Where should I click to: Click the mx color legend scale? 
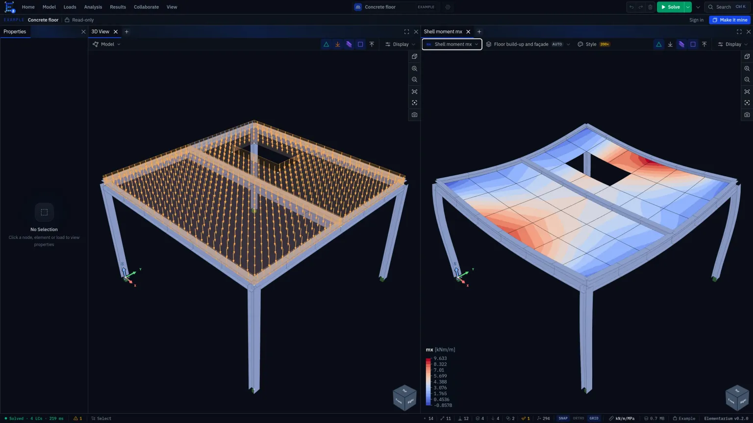[x=428, y=382]
